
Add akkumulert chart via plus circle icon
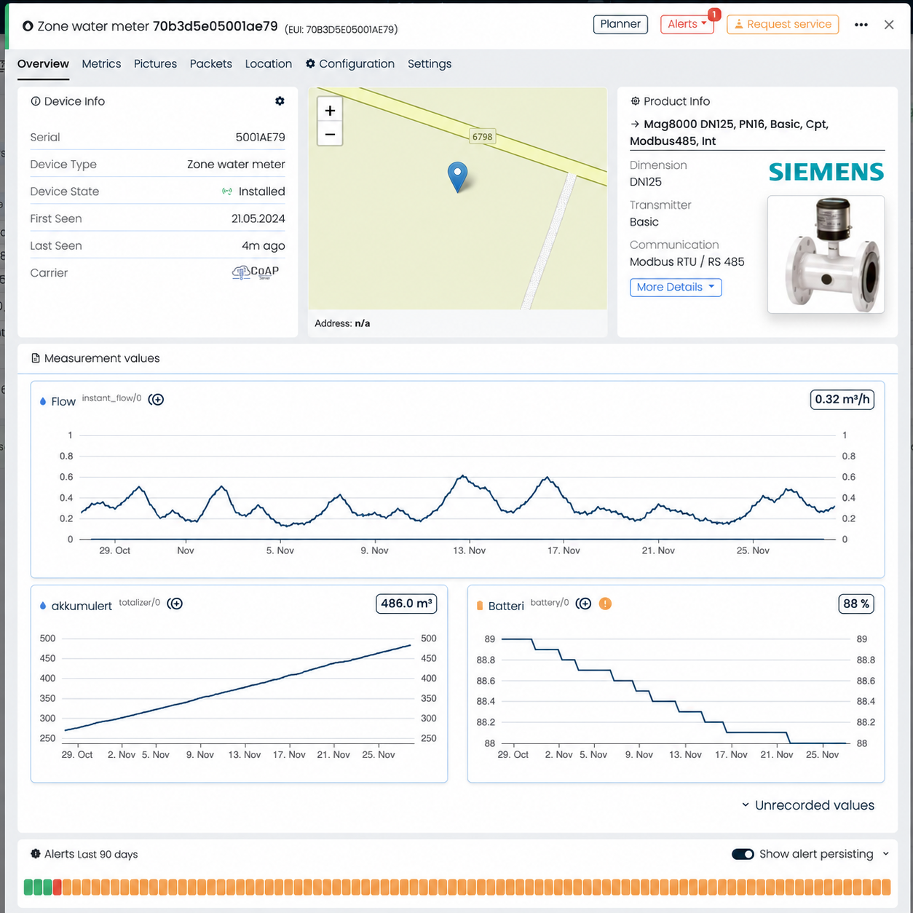click(x=175, y=604)
